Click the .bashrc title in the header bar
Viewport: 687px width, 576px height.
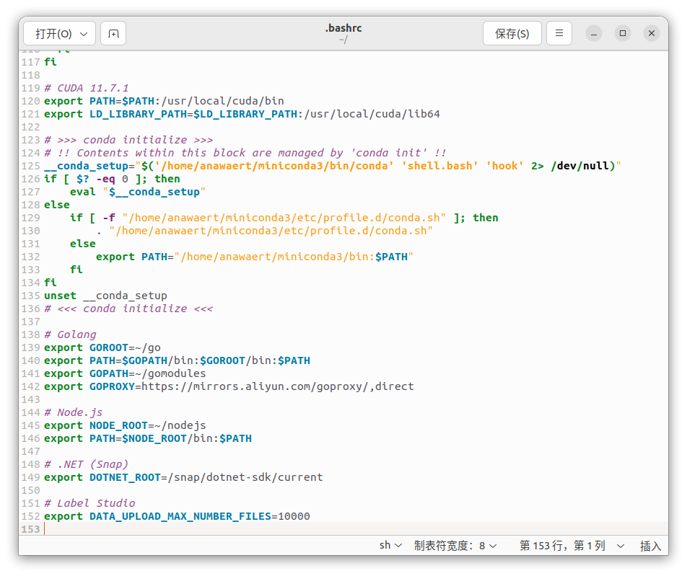pos(343,29)
